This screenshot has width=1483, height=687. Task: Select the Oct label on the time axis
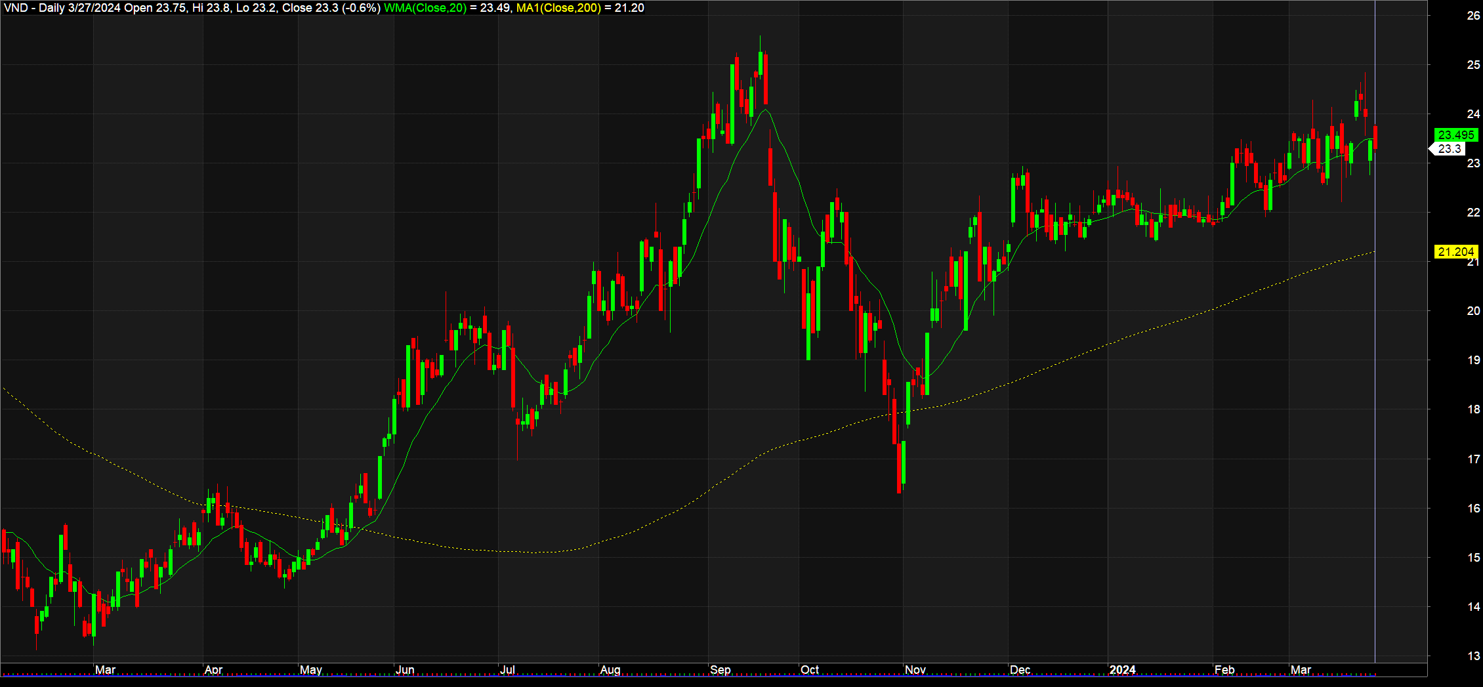tap(810, 670)
